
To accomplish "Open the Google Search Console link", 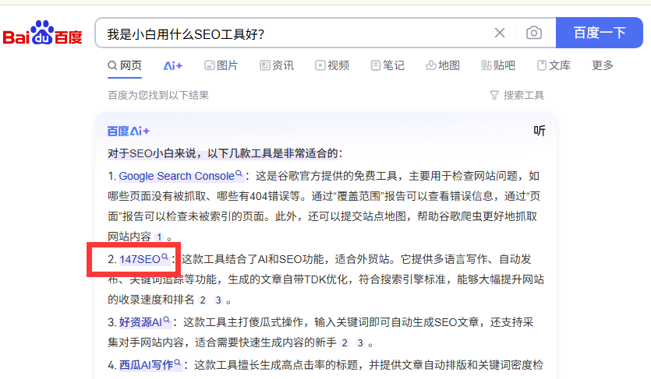I will pos(181,176).
